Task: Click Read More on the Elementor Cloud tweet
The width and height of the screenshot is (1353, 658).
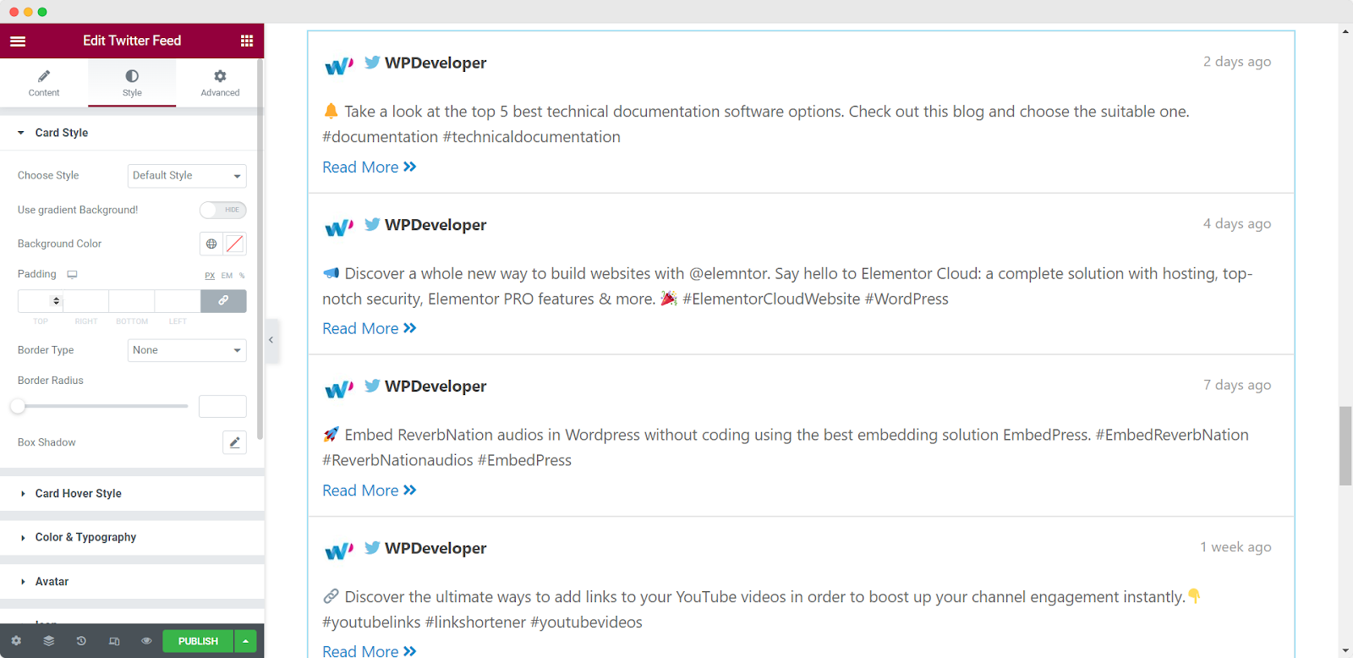Action: 370,329
